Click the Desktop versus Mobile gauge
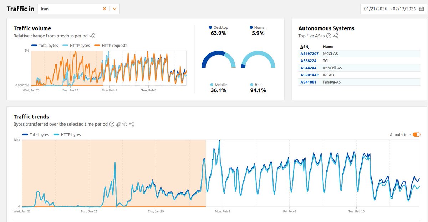 point(219,59)
